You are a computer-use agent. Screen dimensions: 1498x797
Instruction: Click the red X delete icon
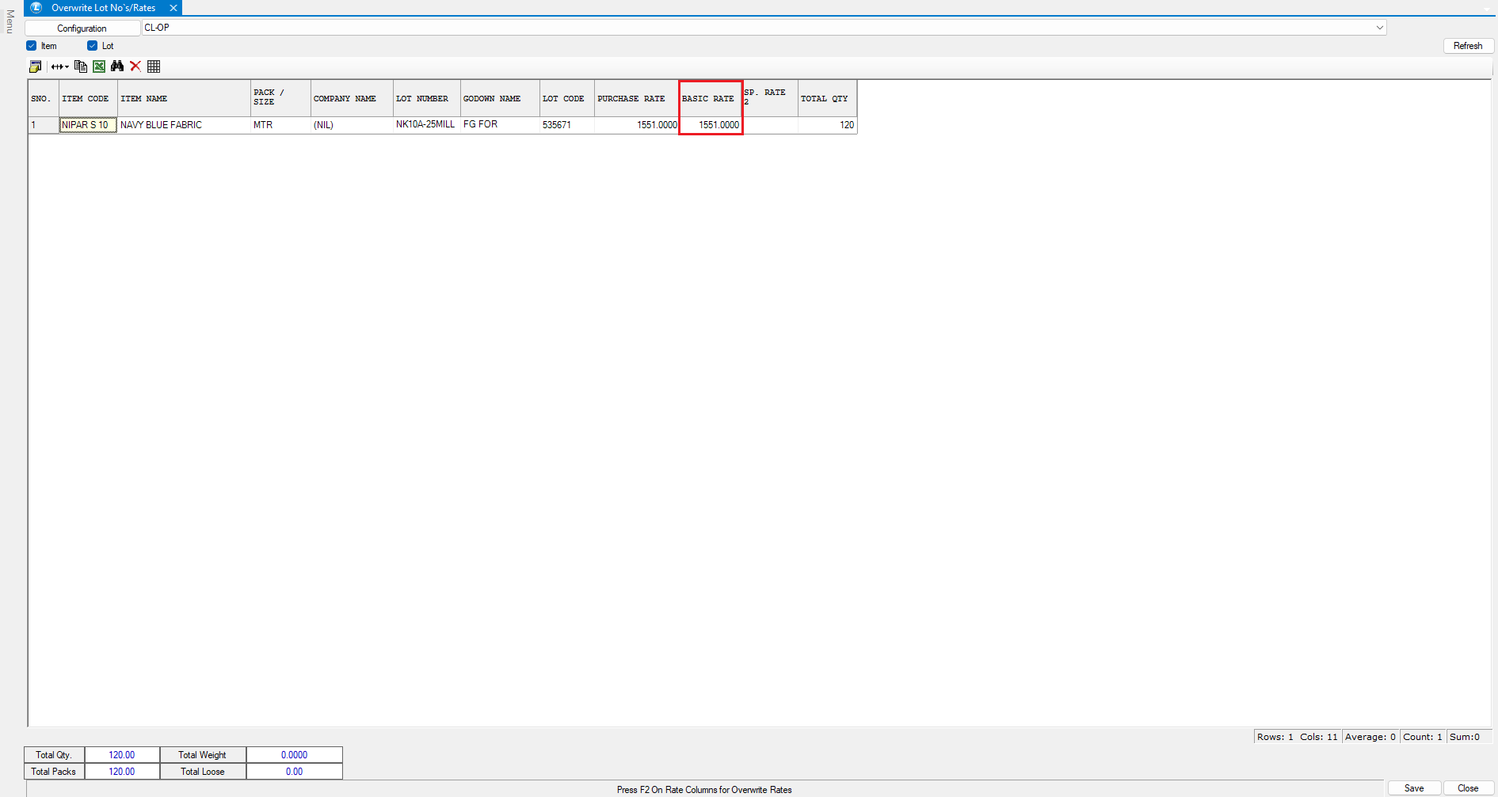pyautogui.click(x=135, y=66)
